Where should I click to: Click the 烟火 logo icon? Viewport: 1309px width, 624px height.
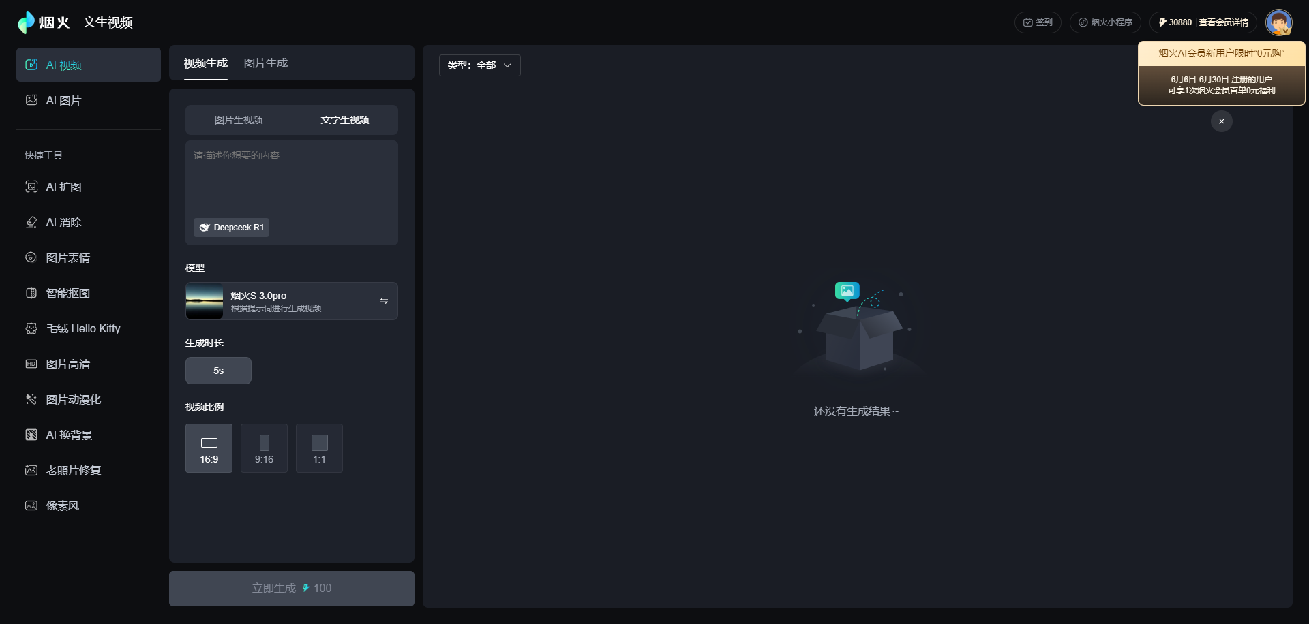coord(26,22)
